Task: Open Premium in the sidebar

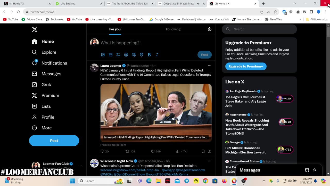Action: [45, 96]
